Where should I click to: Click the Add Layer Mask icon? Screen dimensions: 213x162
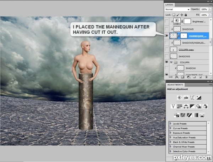pos(182,77)
